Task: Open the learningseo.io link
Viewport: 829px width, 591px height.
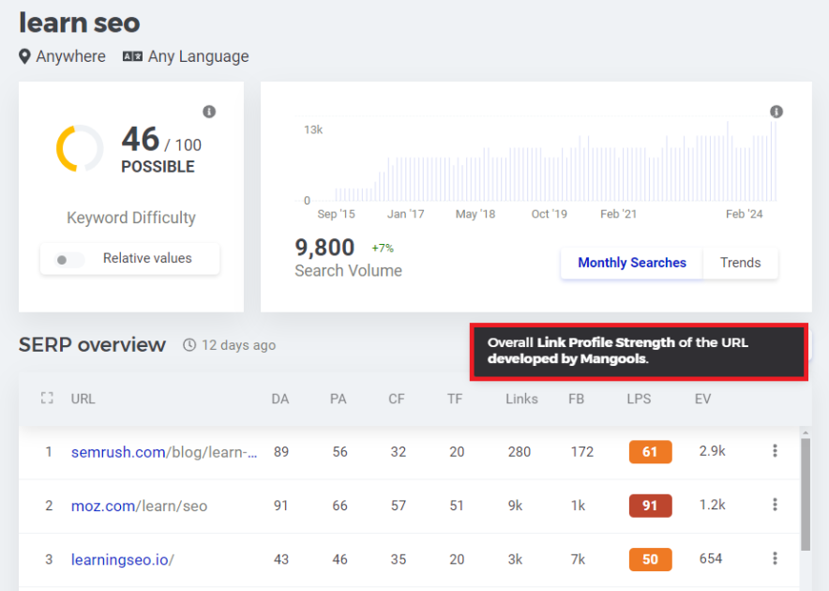Action: [123, 559]
